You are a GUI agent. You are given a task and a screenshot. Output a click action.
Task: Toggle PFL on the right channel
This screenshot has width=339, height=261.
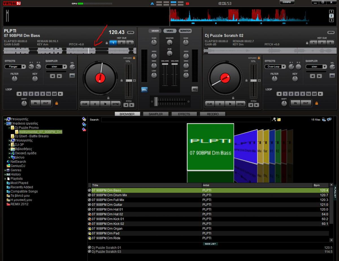point(195,89)
